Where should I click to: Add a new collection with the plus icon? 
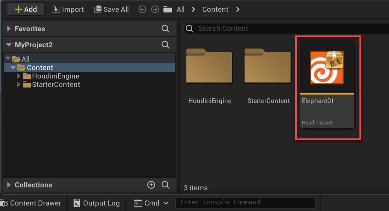(151, 185)
